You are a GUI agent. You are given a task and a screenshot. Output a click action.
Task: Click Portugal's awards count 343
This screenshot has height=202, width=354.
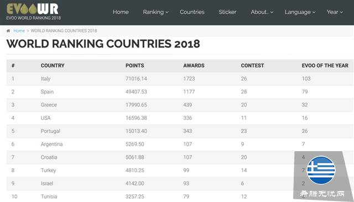click(x=188, y=131)
